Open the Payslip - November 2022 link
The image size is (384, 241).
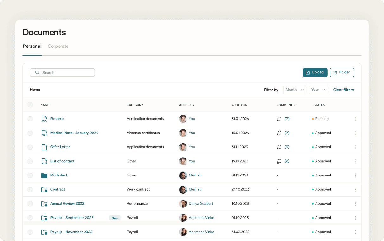coord(71,232)
